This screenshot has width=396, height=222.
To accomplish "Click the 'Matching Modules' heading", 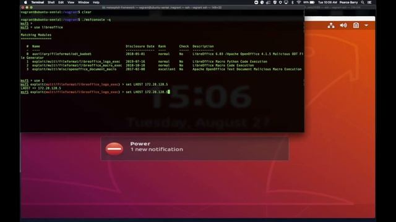I will (36, 35).
